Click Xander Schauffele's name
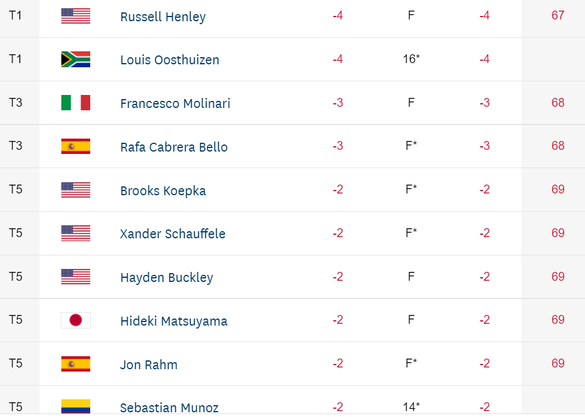Viewport: 585px width, 417px height. (x=173, y=234)
